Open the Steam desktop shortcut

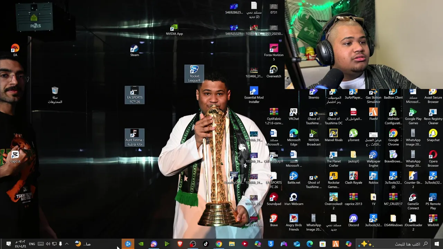135,50
